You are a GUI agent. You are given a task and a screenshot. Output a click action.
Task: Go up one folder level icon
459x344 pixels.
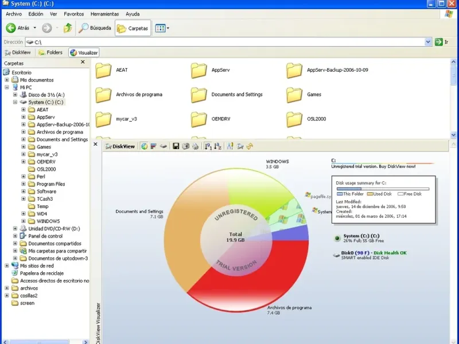68,28
